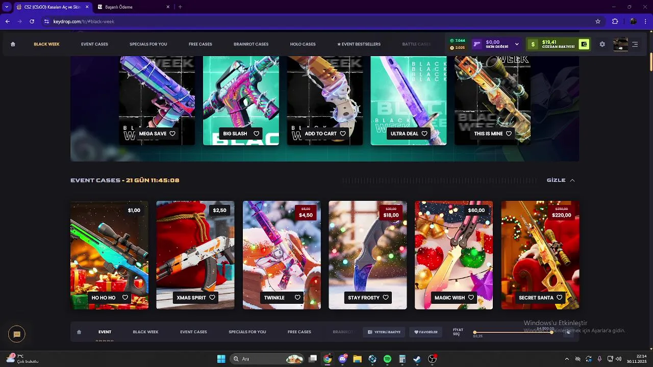This screenshot has height=367, width=653.
Task: Click the dollar sign wallet balance icon
Action: (x=533, y=44)
